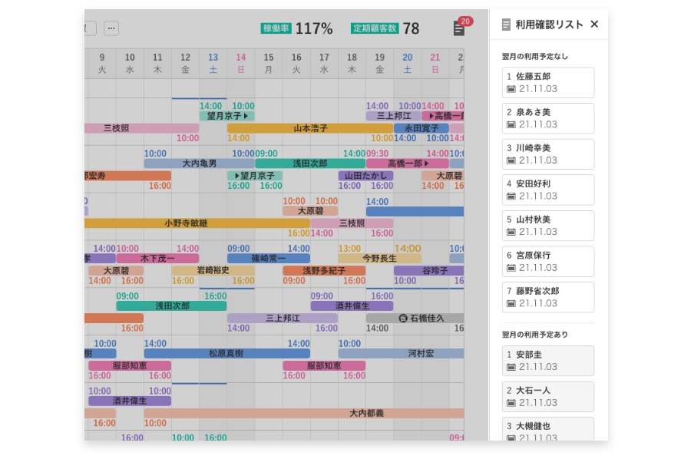Open the 松原真樹 booking bar

227,353
